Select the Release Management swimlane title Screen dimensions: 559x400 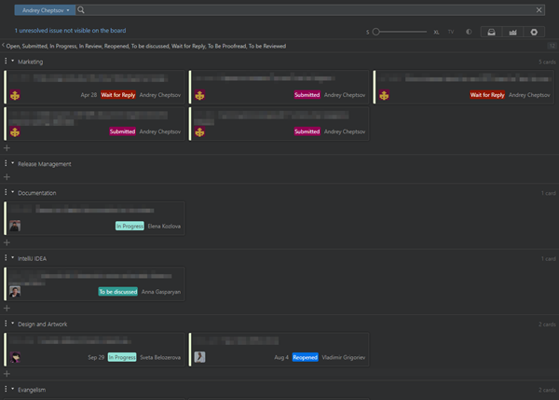(x=44, y=164)
